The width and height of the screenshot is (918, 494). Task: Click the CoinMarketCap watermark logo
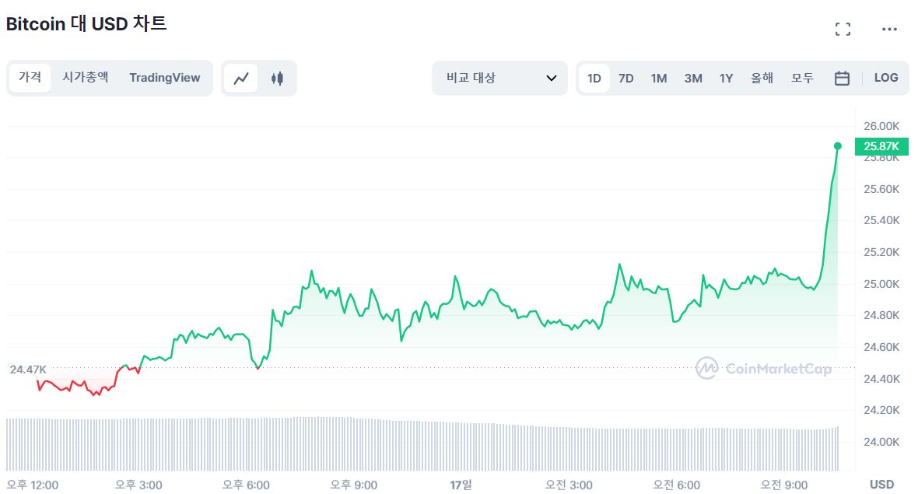[x=763, y=369]
